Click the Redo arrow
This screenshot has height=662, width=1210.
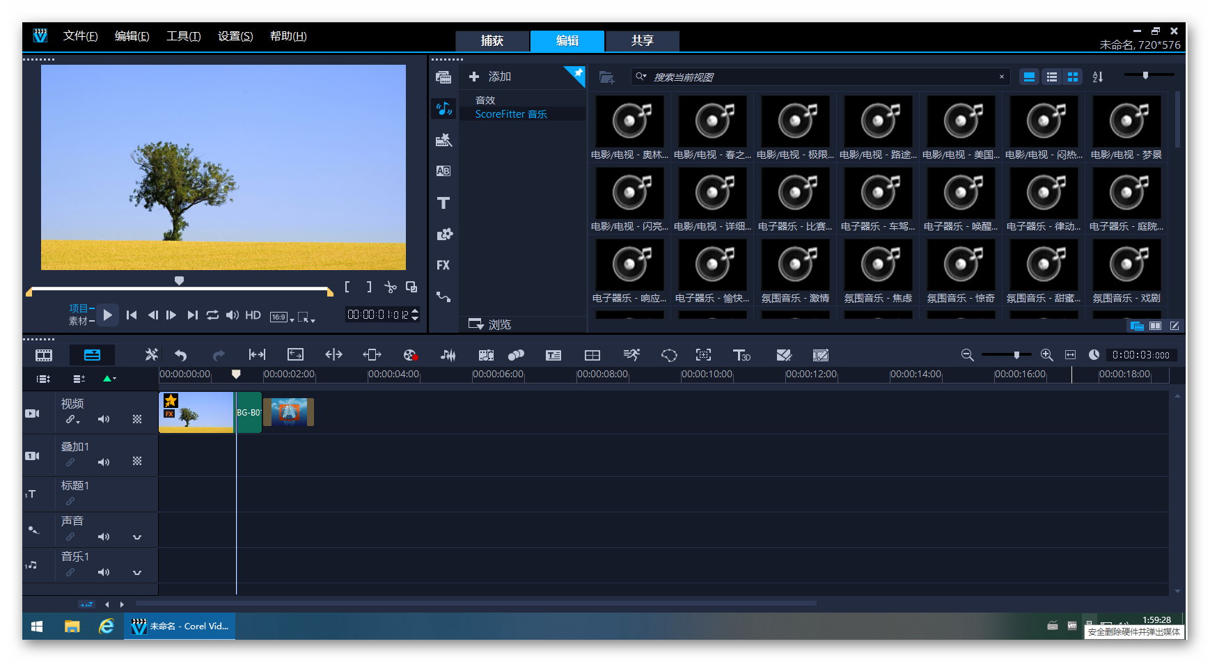[x=219, y=355]
